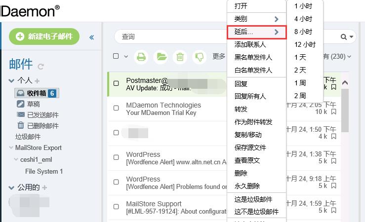Refresh the mail list via reload icon
Viewport: 365px width, 222px height.
(41, 67)
